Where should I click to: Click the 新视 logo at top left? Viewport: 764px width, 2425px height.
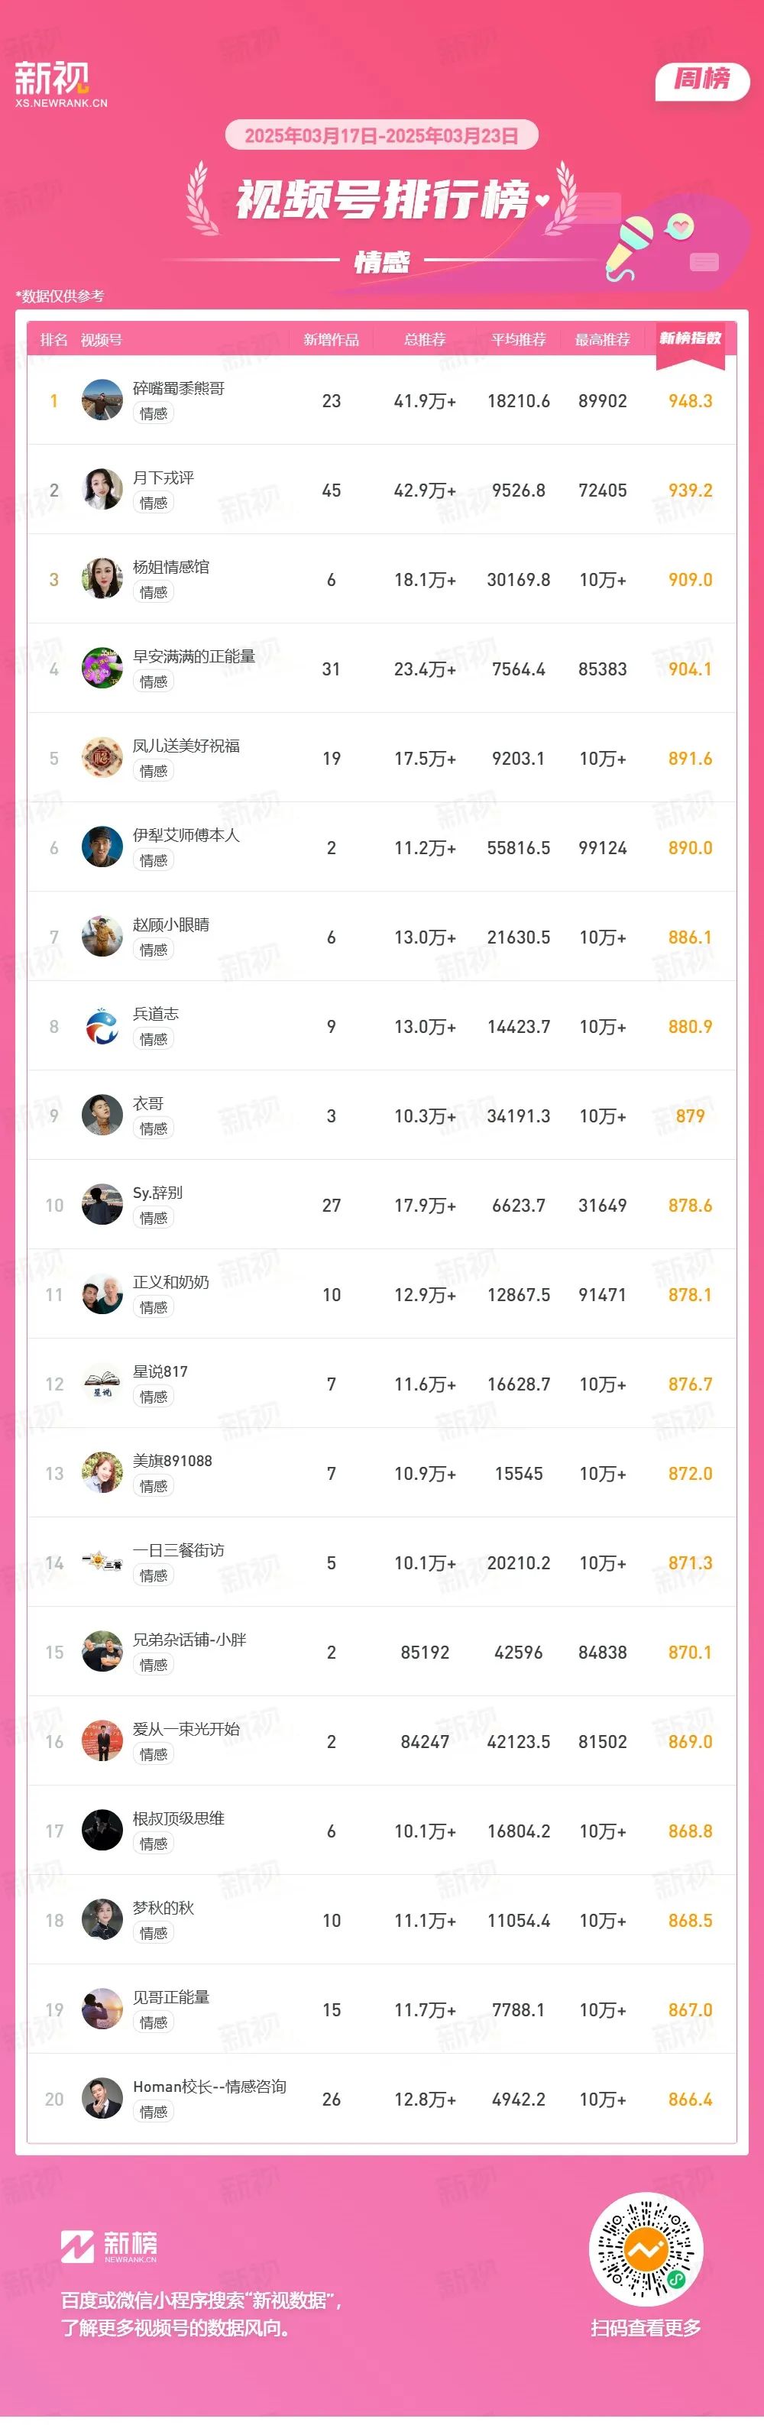click(60, 85)
